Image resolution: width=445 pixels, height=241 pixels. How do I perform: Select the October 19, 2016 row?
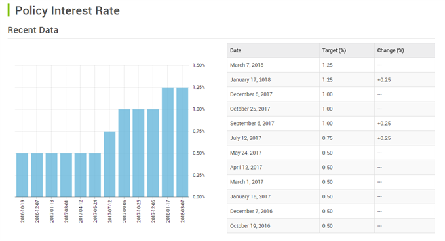click(331, 226)
